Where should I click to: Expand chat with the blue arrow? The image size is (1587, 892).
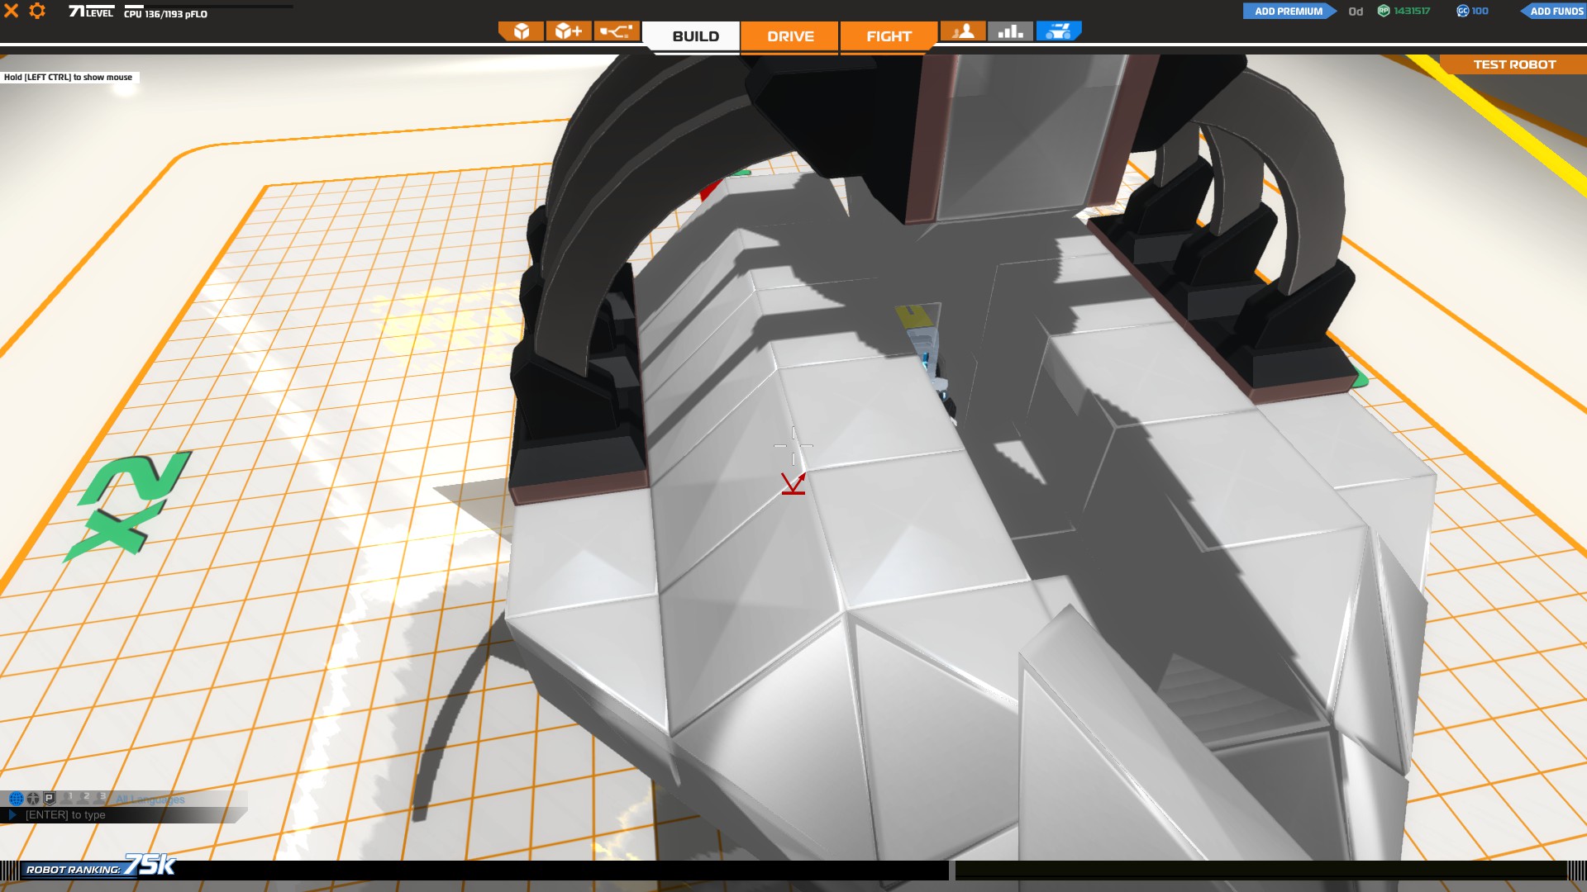(x=12, y=815)
